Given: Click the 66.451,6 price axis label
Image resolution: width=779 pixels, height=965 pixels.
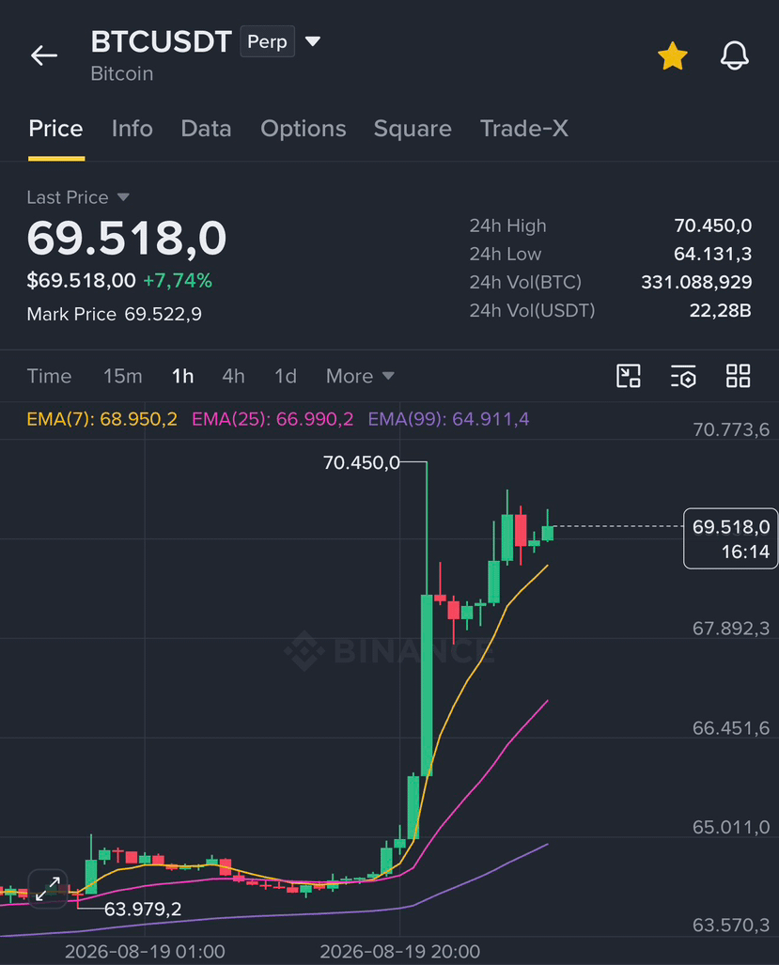Looking at the screenshot, I should 731,728.
